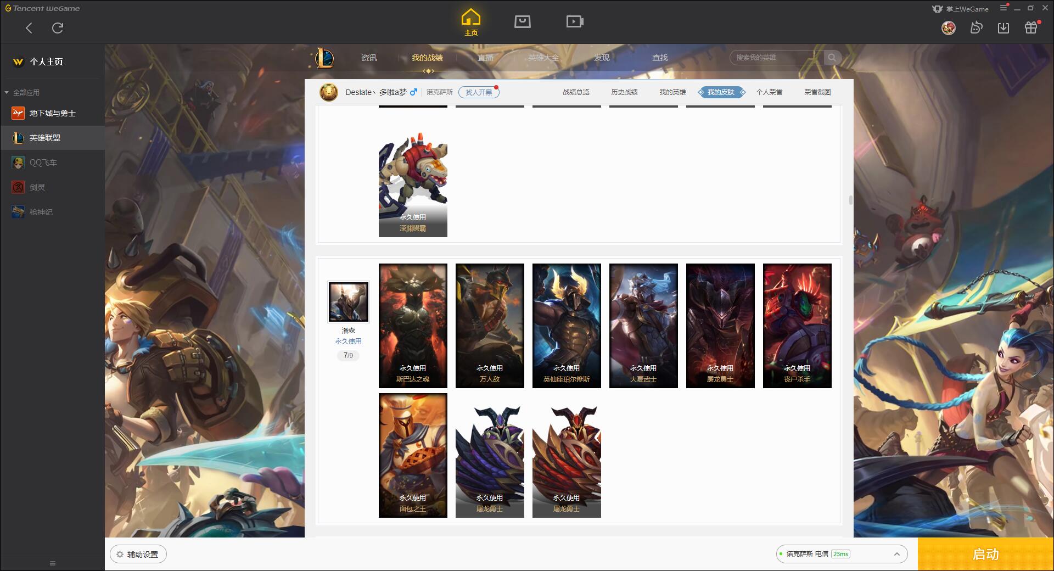Switch to the 我的皮肤 tab
Screen dimensions: 1054x571
point(721,92)
